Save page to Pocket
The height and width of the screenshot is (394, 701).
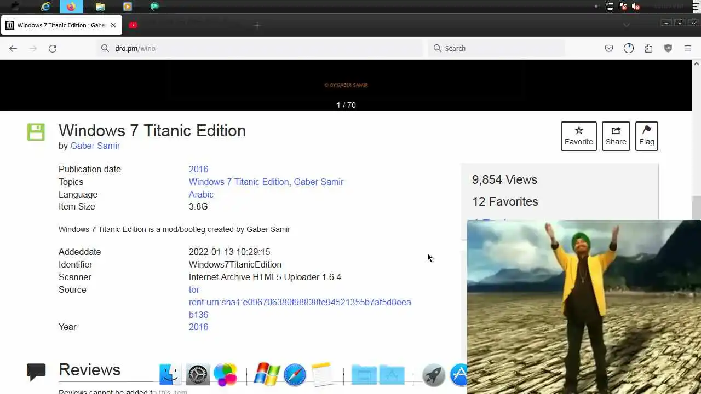pyautogui.click(x=609, y=48)
